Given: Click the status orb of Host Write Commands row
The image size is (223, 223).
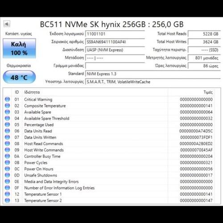Looking at the screenshot, I should 7,150.
